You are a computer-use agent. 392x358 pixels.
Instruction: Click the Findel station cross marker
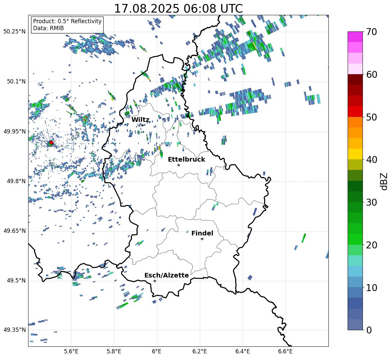pos(202,239)
